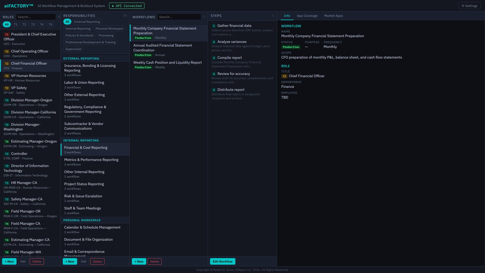The image size is (485, 273).
Task: Open Settings in the top bar
Action: click(x=469, y=6)
